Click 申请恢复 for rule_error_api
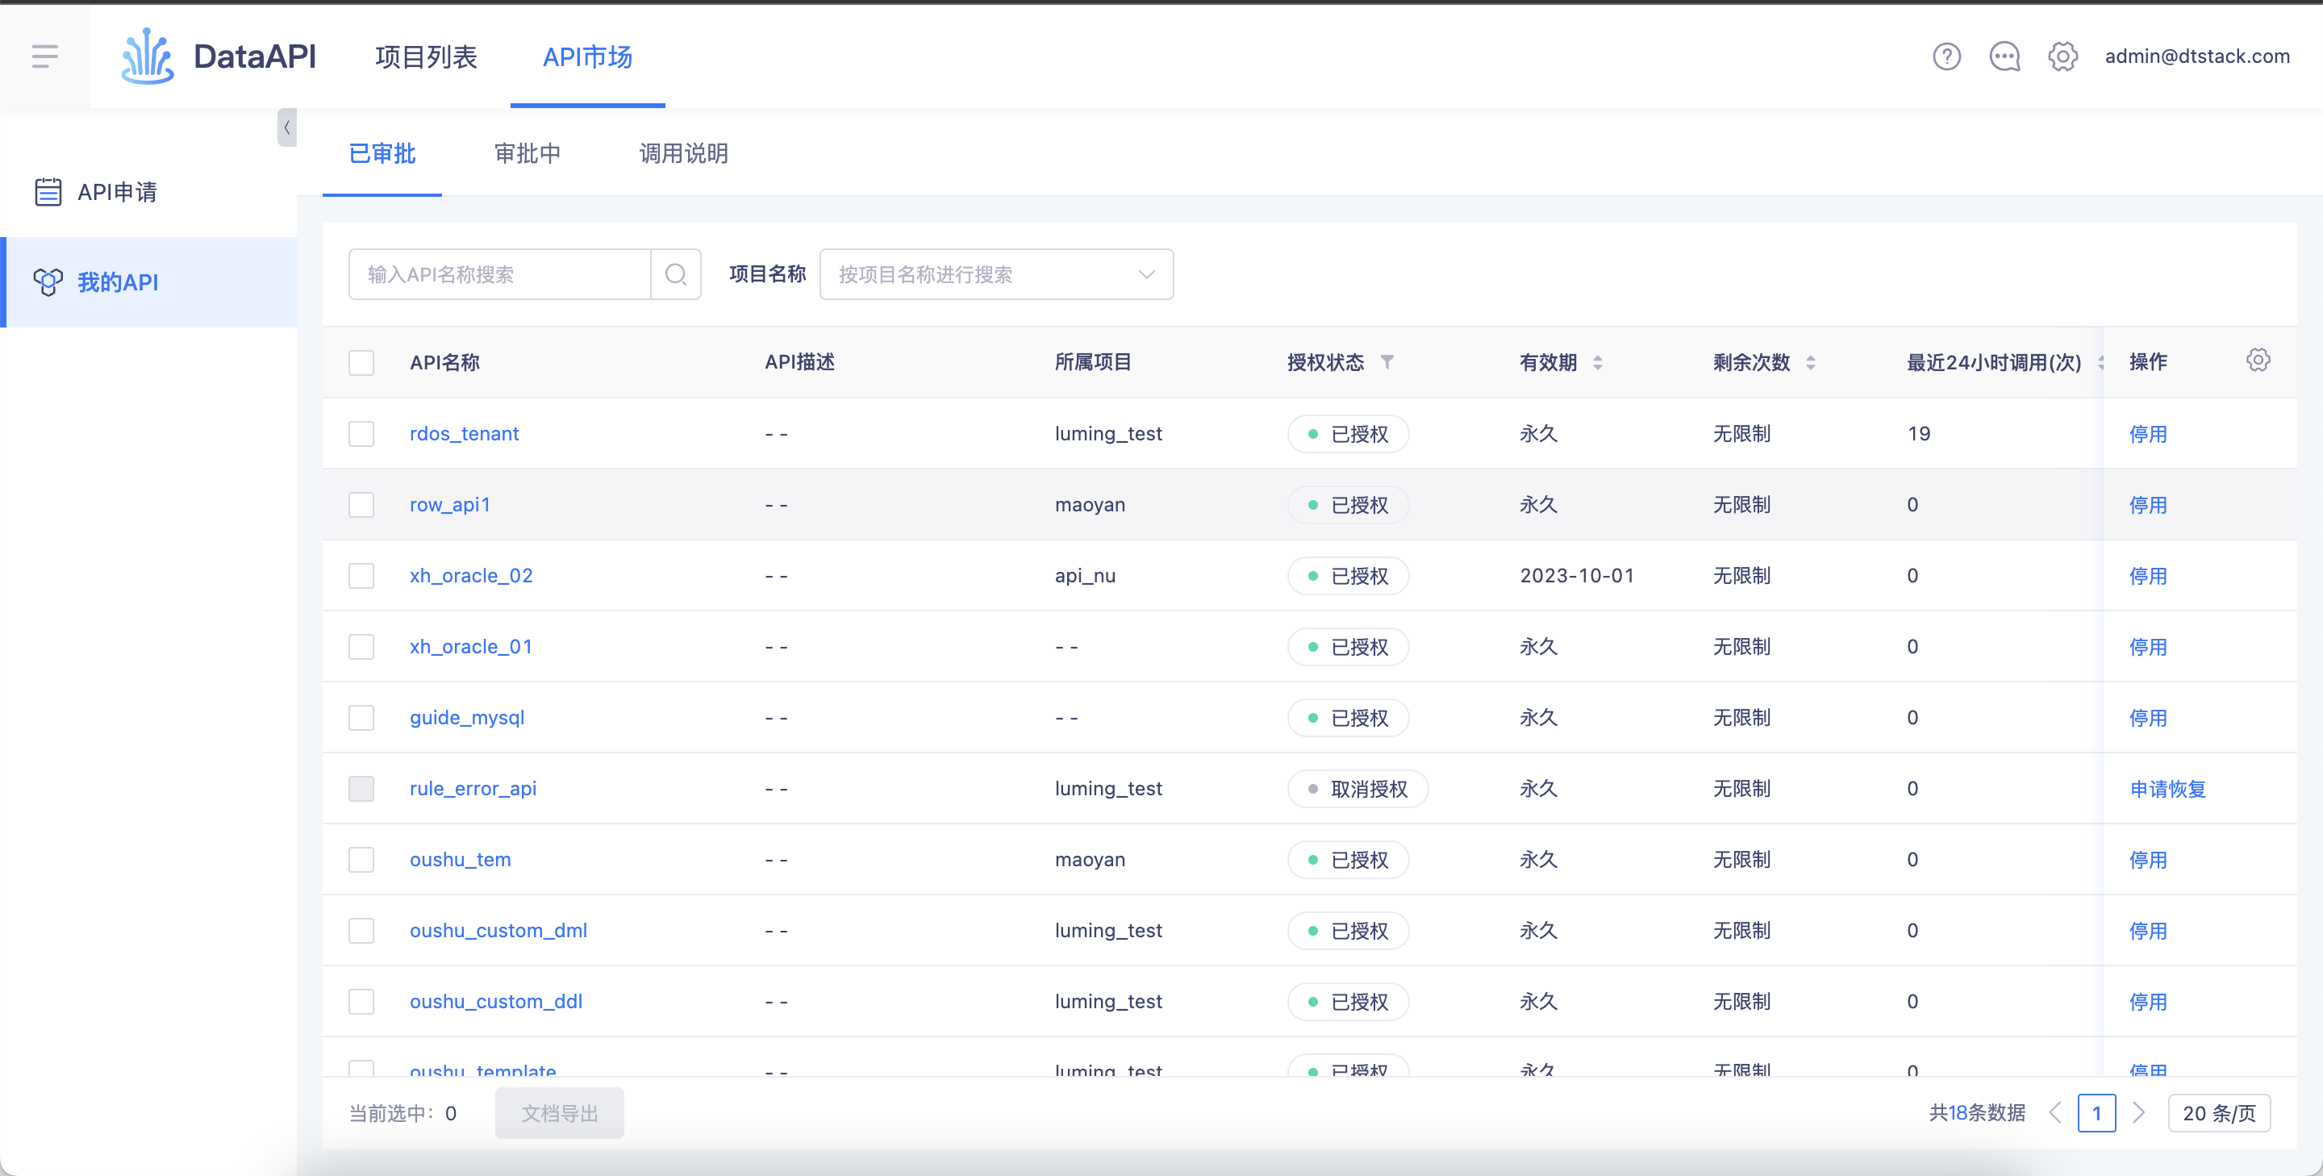This screenshot has width=2323, height=1176. (2168, 790)
